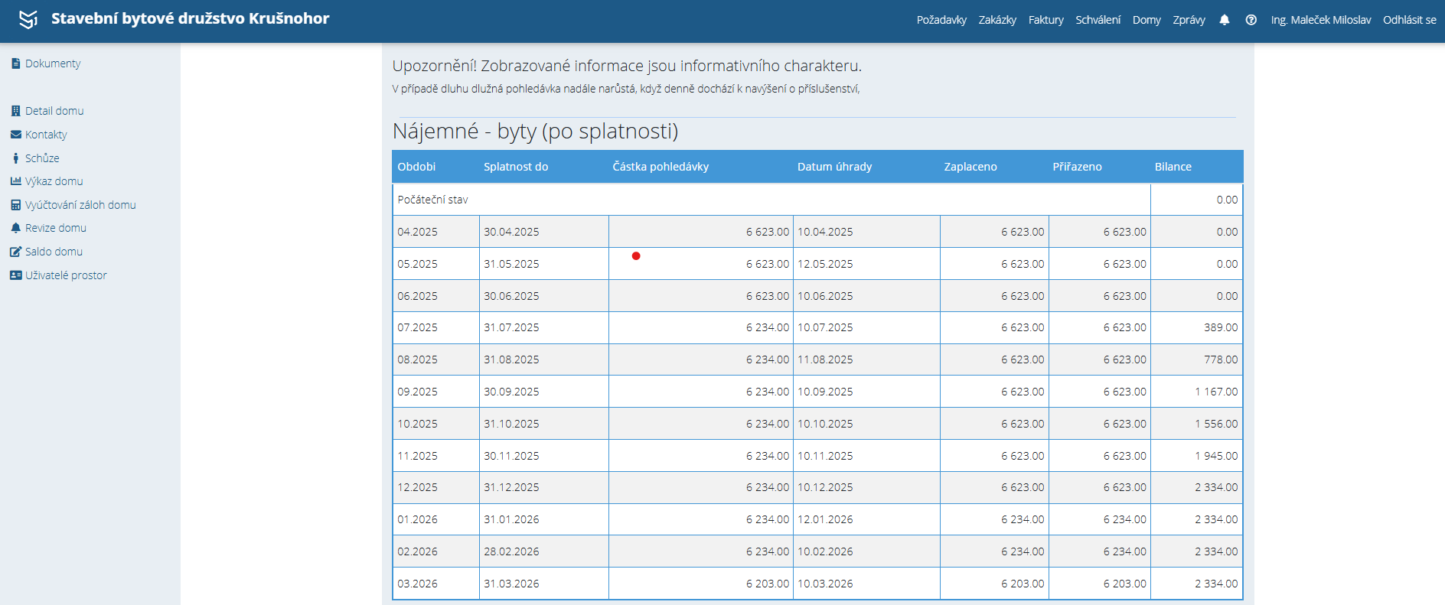1445x605 pixels.
Task: Click the notification bell icon
Action: click(x=1225, y=20)
